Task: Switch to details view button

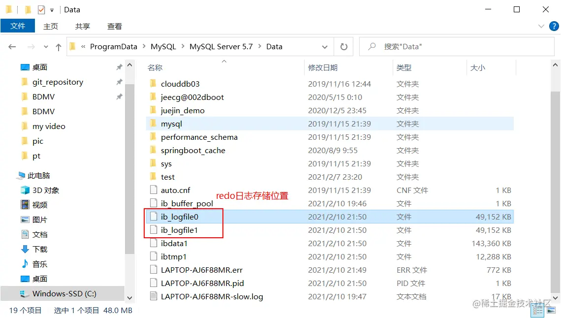Action: pyautogui.click(x=538, y=310)
